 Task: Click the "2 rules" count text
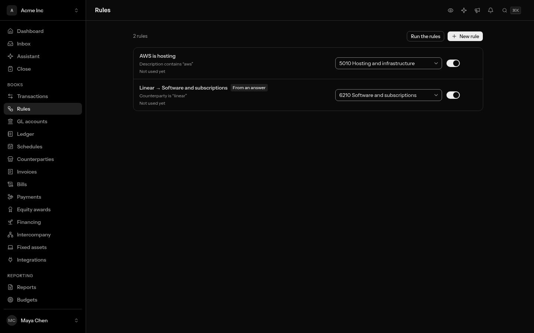(140, 36)
